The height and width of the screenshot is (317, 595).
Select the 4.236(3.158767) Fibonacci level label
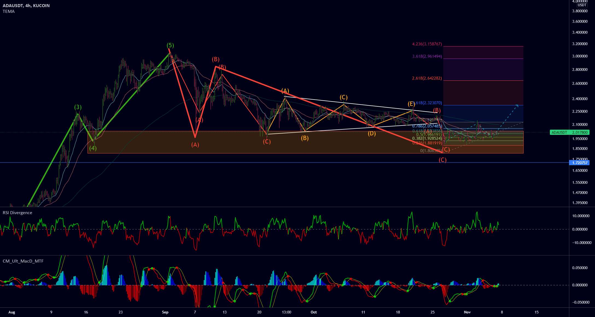pos(427,44)
